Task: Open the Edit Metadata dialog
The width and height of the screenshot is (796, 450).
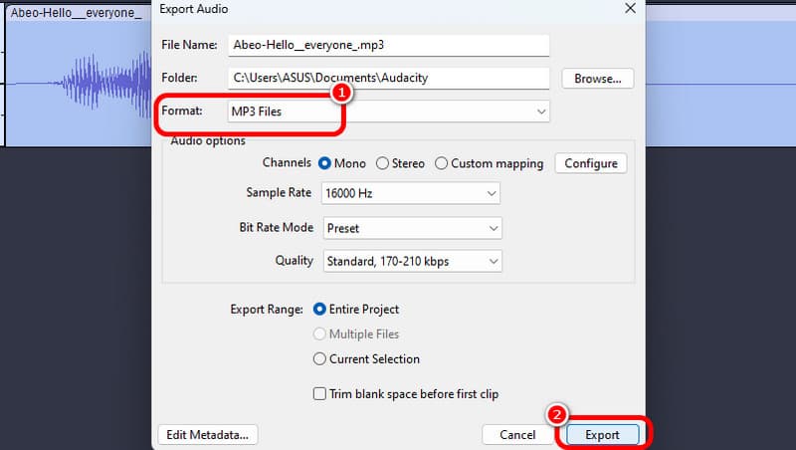Action: tap(208, 434)
